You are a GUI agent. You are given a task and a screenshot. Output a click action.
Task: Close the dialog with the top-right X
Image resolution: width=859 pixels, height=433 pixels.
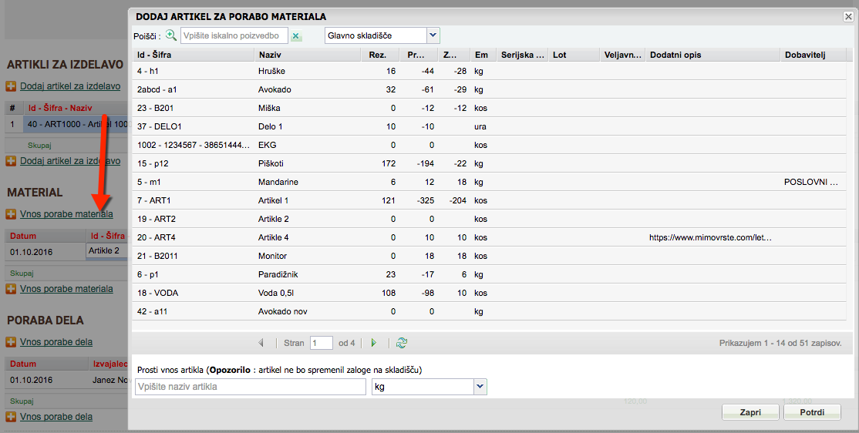[x=848, y=17]
